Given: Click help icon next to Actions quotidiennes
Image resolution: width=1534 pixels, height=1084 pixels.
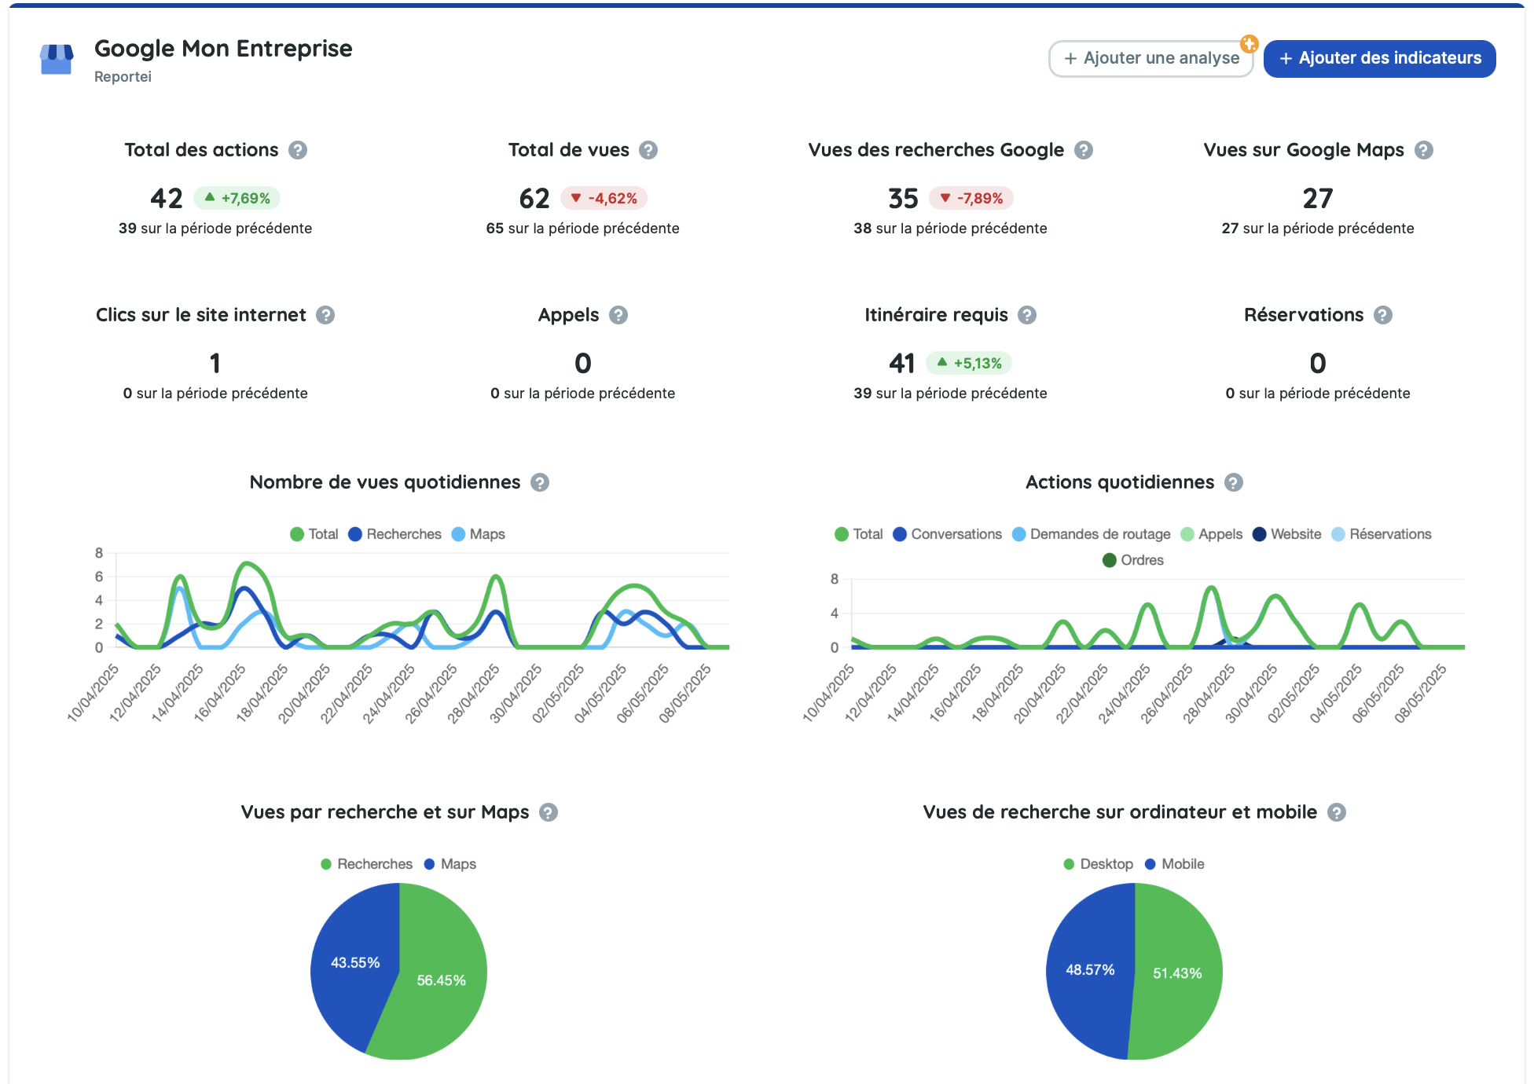Looking at the screenshot, I should tap(1234, 482).
